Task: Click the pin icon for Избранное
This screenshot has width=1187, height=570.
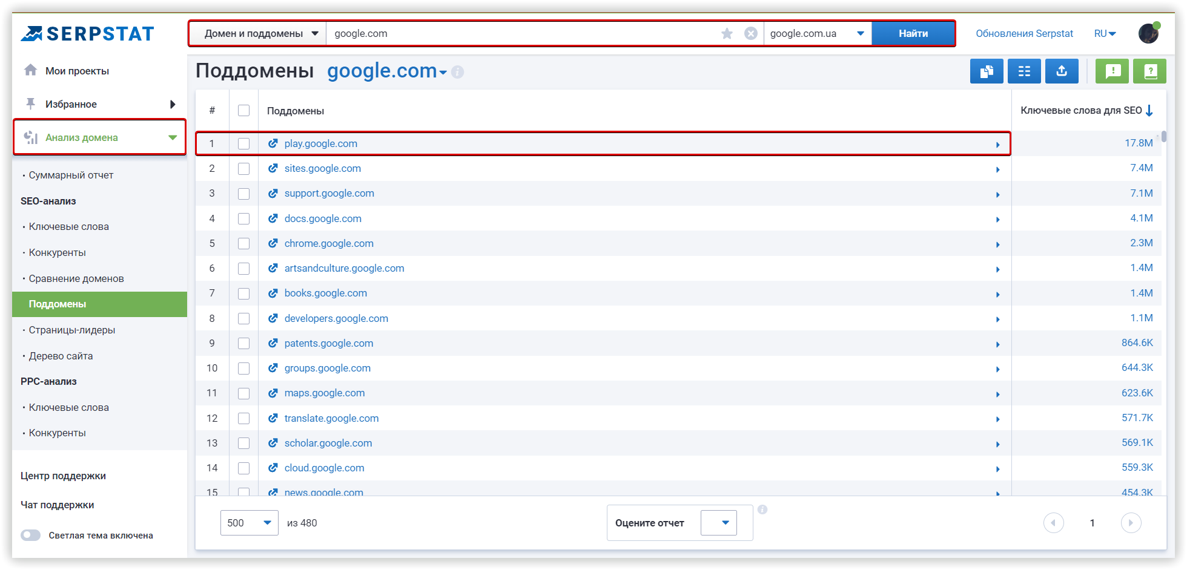Action: pos(30,103)
